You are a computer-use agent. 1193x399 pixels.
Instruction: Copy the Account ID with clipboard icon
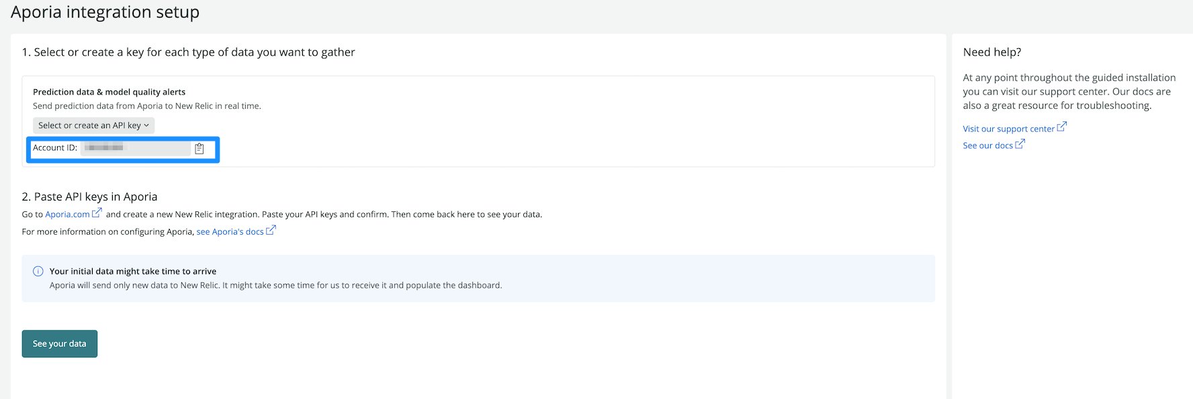tap(200, 149)
